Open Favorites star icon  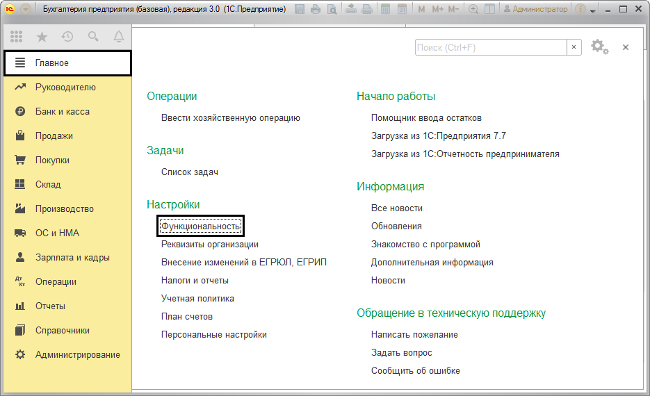(x=42, y=37)
